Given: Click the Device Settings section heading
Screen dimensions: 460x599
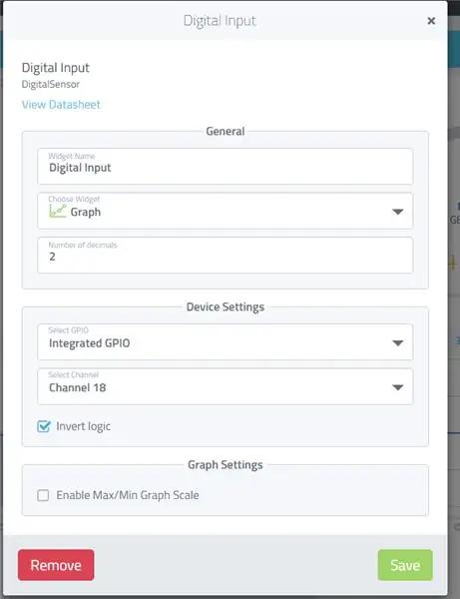Looking at the screenshot, I should pyautogui.click(x=226, y=306).
